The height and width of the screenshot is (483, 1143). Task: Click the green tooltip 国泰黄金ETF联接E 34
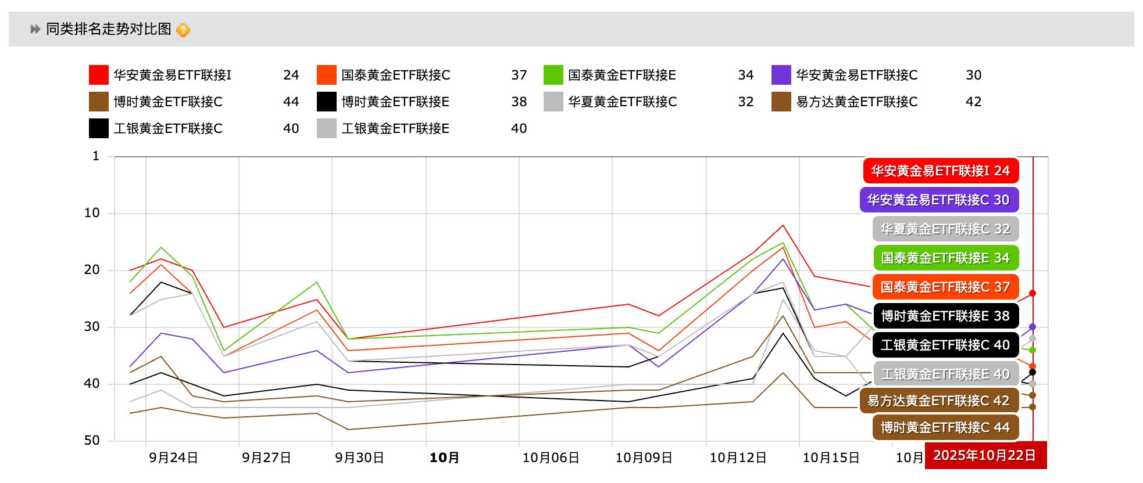point(946,258)
